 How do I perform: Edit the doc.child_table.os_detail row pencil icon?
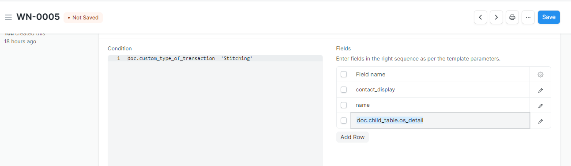click(540, 121)
